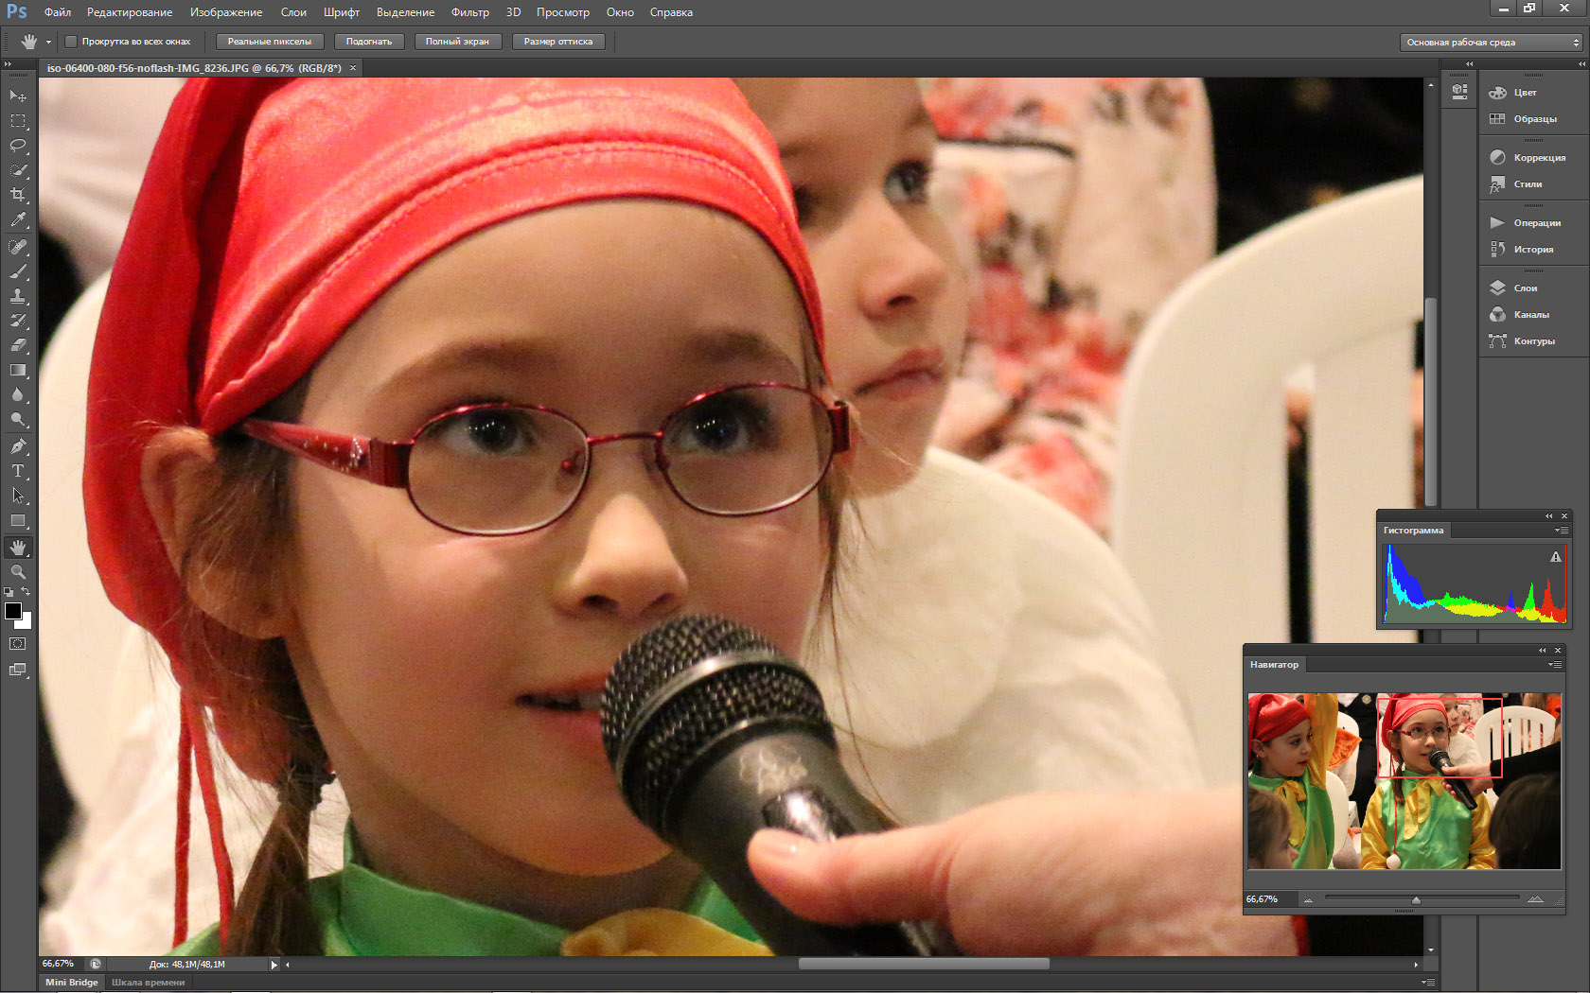Select the Path Selection tool

tap(18, 496)
